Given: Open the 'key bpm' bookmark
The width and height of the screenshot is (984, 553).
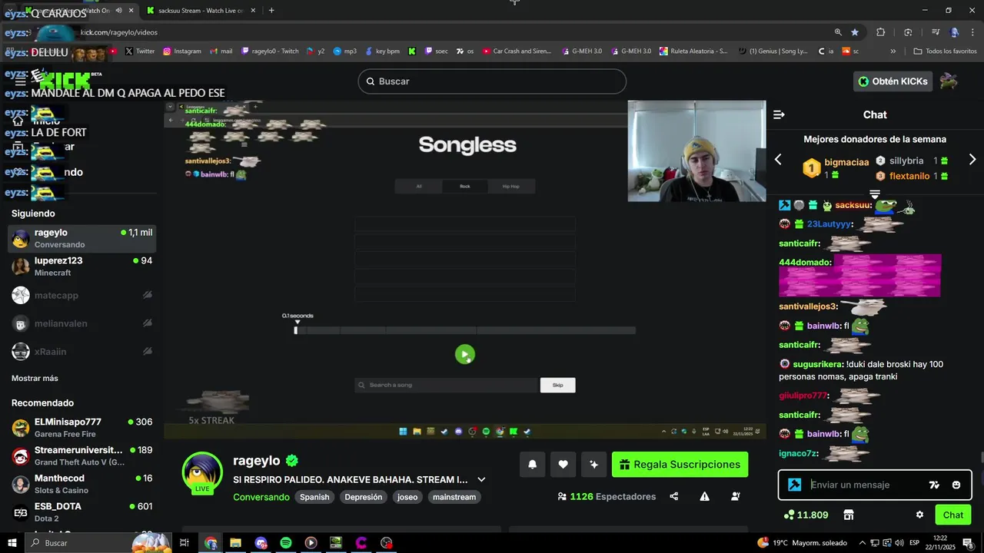Looking at the screenshot, I should click(x=381, y=51).
